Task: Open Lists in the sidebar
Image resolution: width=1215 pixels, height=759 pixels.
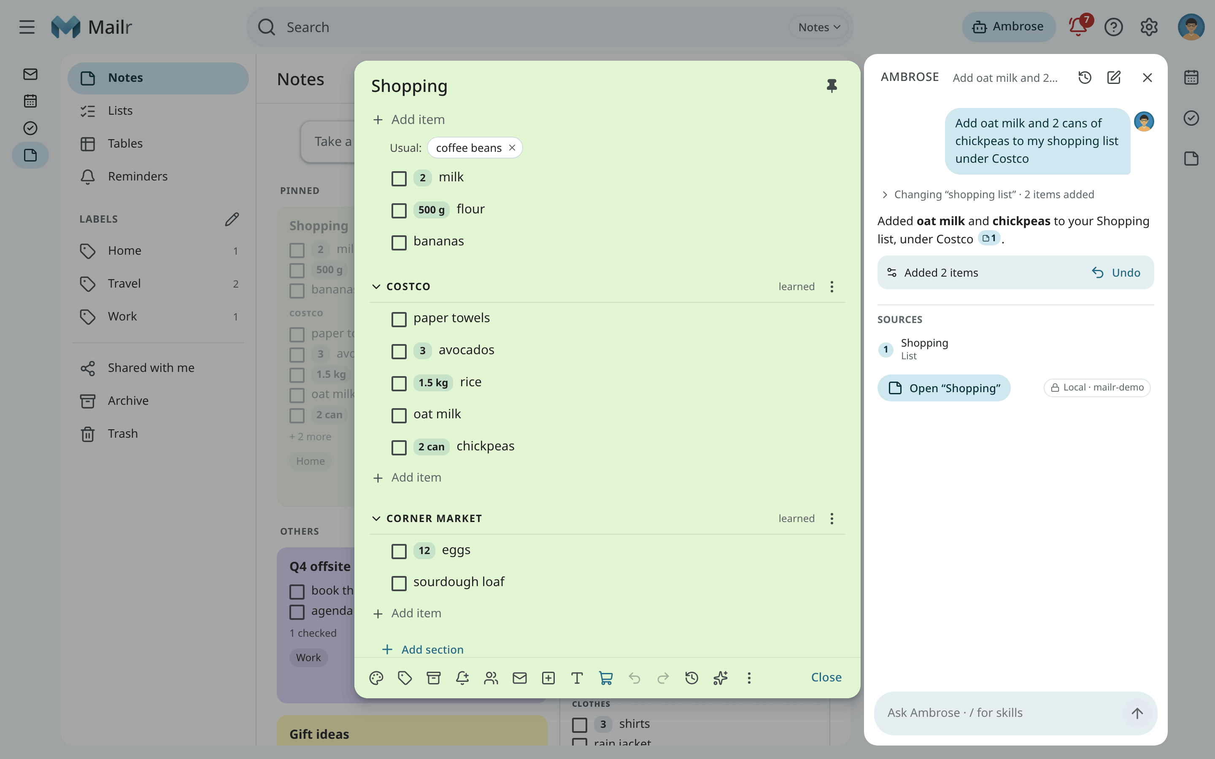Action: tap(158, 110)
